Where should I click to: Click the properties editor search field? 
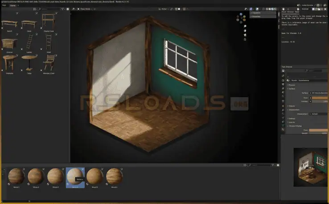(313, 71)
